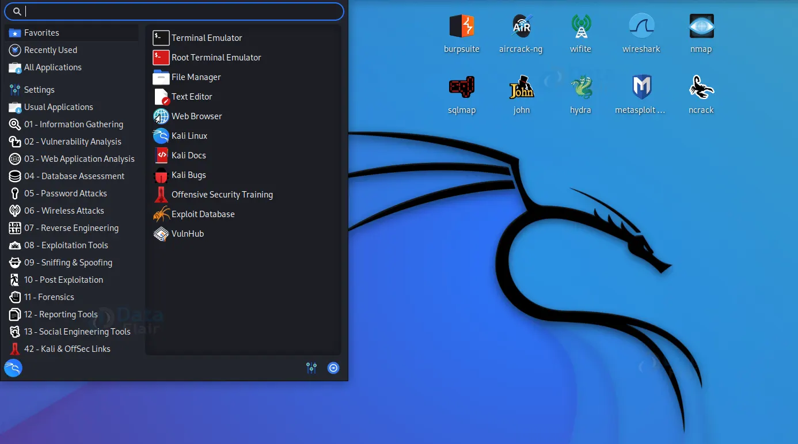Image resolution: width=798 pixels, height=444 pixels.
Task: Select the Recently Used category
Action: pos(71,50)
